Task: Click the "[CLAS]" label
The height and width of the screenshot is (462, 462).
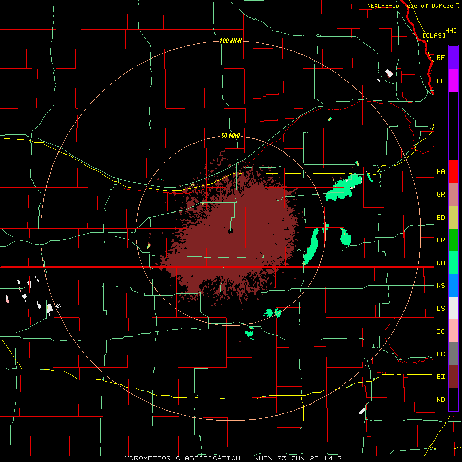Action: point(434,35)
